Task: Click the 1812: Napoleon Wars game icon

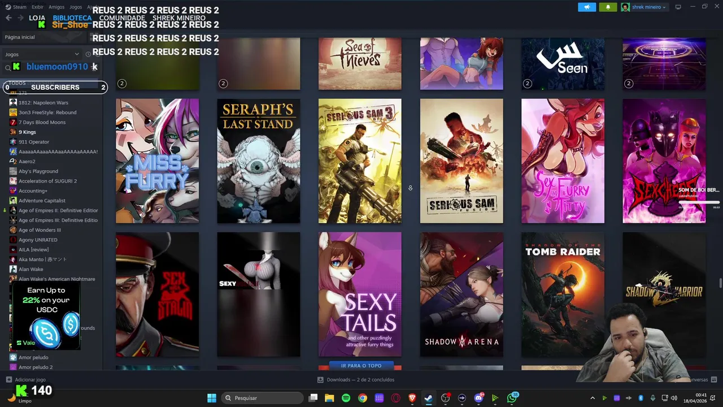Action: (x=13, y=102)
